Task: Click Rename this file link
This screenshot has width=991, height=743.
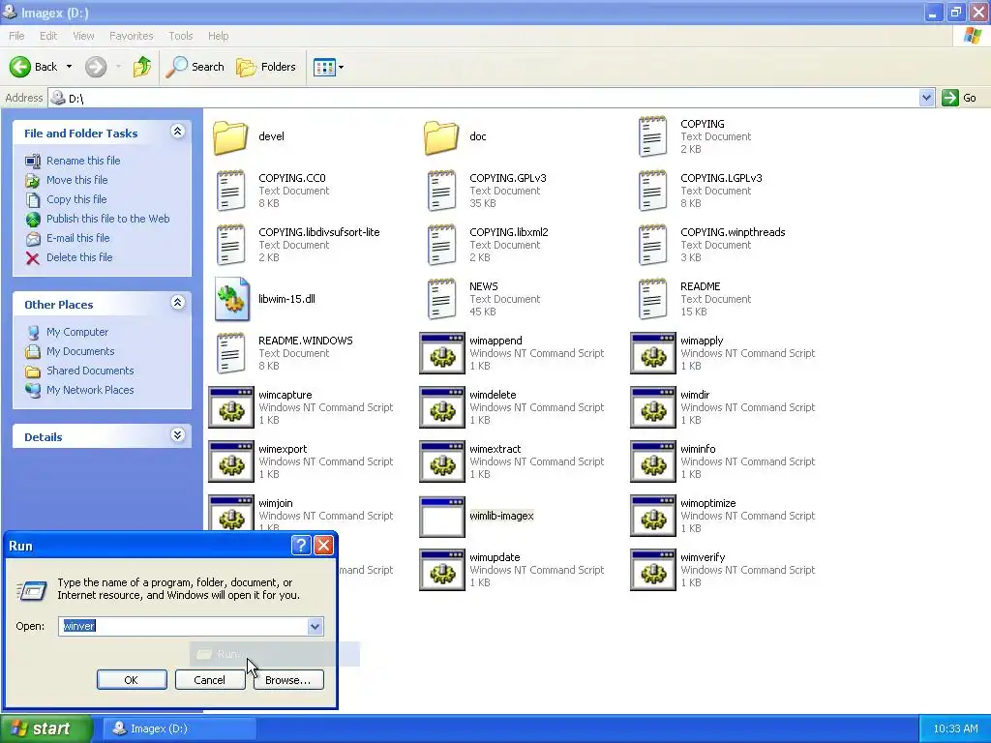Action: point(83,161)
